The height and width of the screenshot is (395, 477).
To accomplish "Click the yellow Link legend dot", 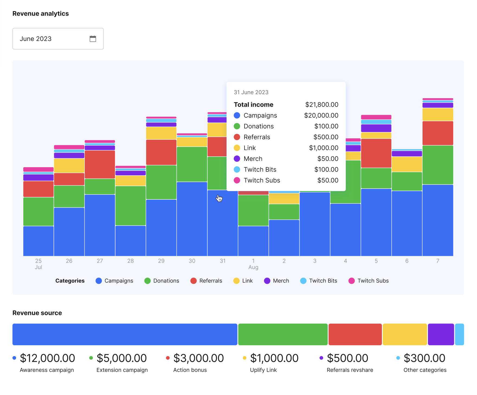I will point(236,281).
